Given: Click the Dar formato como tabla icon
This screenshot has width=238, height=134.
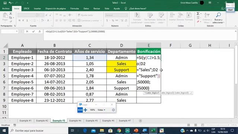Looking at the screenshot, I should [x=150, y=15].
